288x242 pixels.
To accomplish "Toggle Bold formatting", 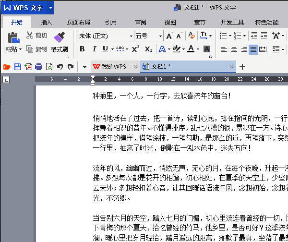I will (x=82, y=49).
